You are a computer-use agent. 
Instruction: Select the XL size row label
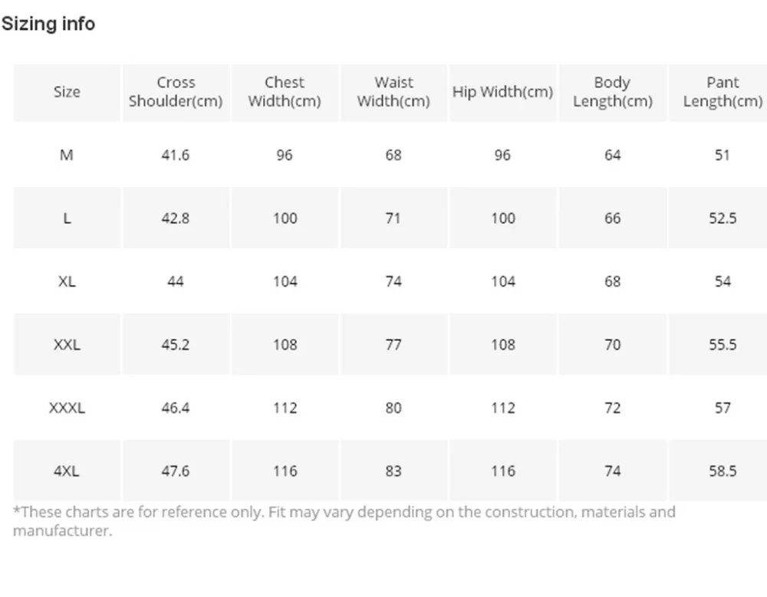click(67, 281)
